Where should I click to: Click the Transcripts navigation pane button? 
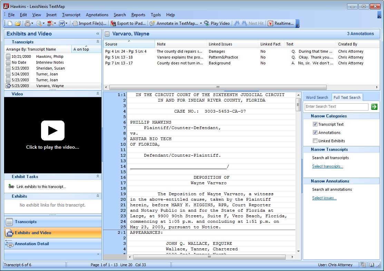[x=53, y=222]
